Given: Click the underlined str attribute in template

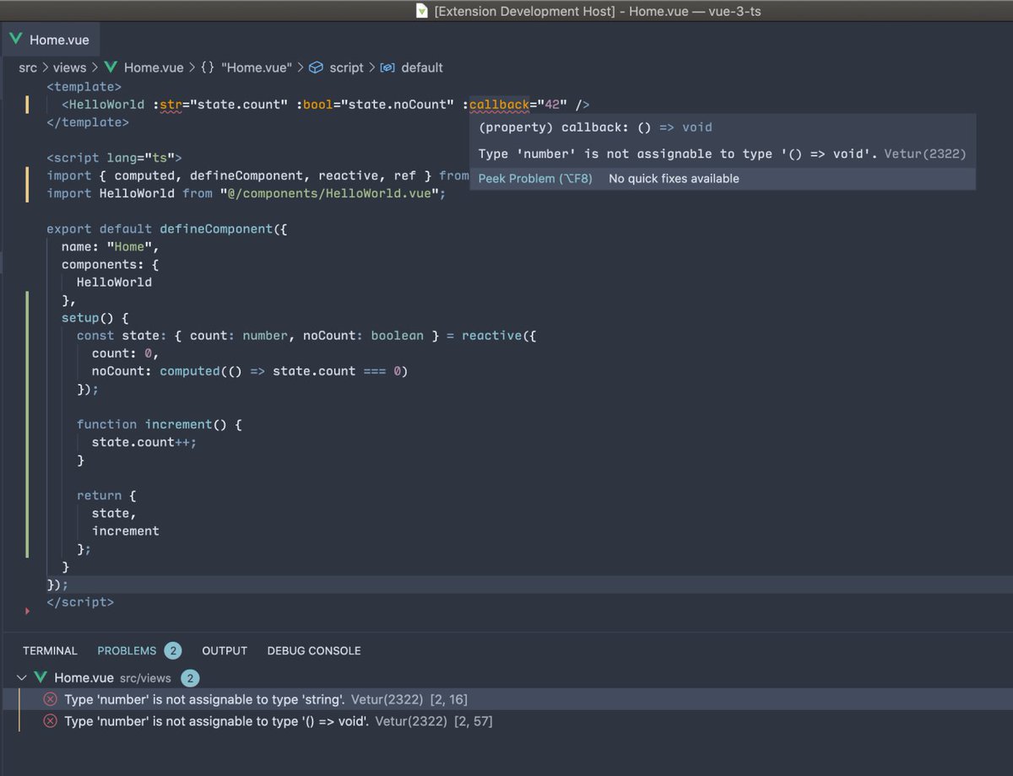Looking at the screenshot, I should (171, 105).
